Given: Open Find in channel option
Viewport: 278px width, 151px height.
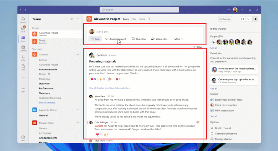Looking at the screenshot, I should (221, 128).
